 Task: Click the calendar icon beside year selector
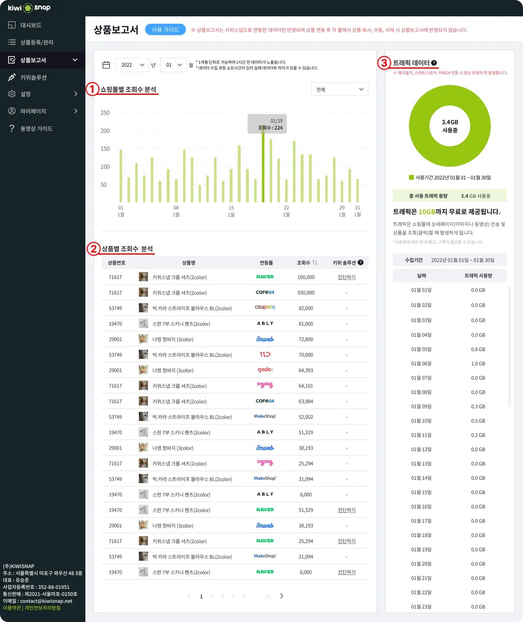point(106,65)
